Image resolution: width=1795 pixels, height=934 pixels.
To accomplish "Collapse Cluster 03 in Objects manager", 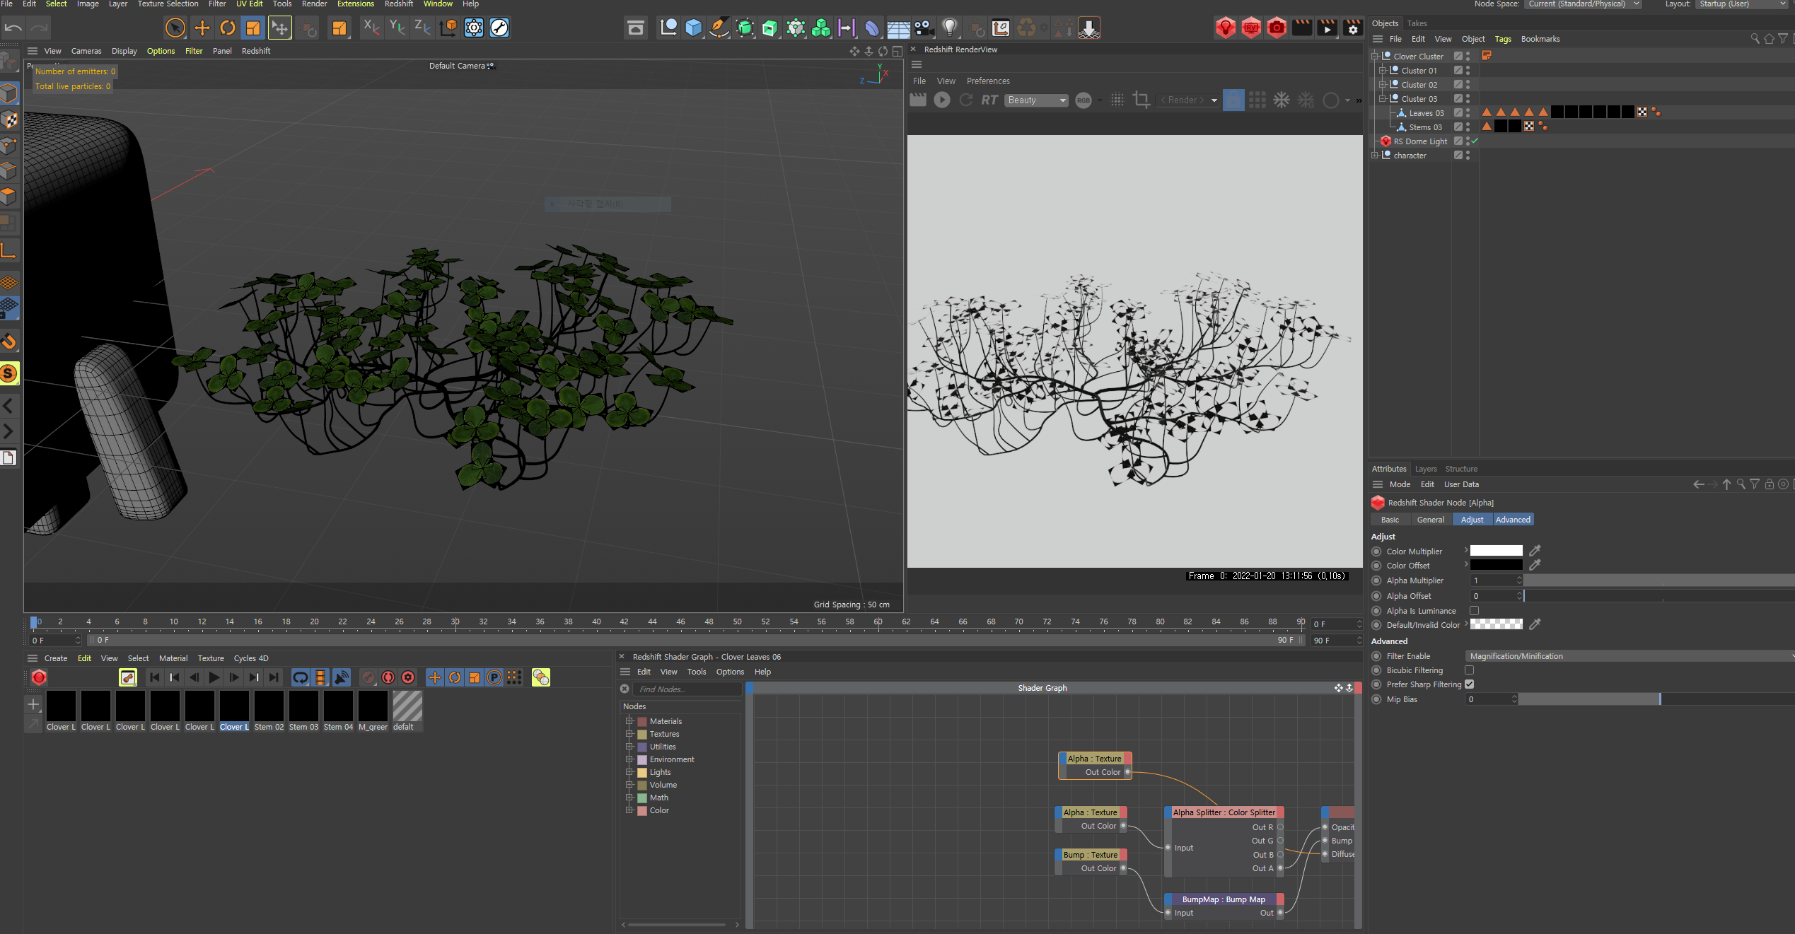I will [1383, 99].
